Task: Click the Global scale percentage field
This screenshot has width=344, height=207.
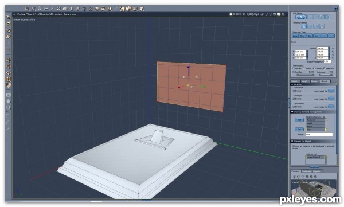Action: 322,48
